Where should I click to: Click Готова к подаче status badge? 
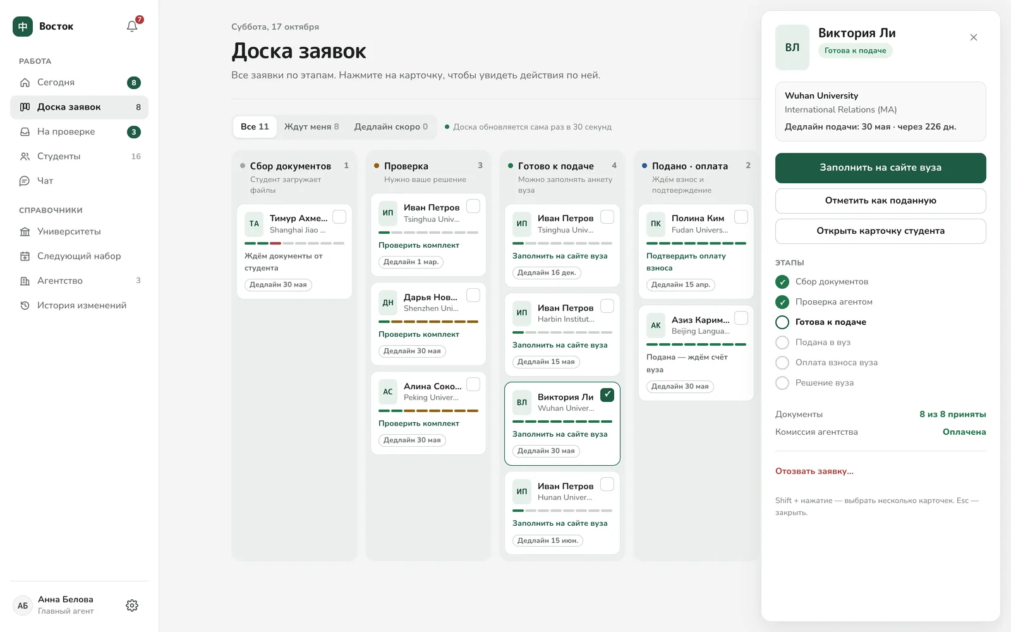point(855,51)
